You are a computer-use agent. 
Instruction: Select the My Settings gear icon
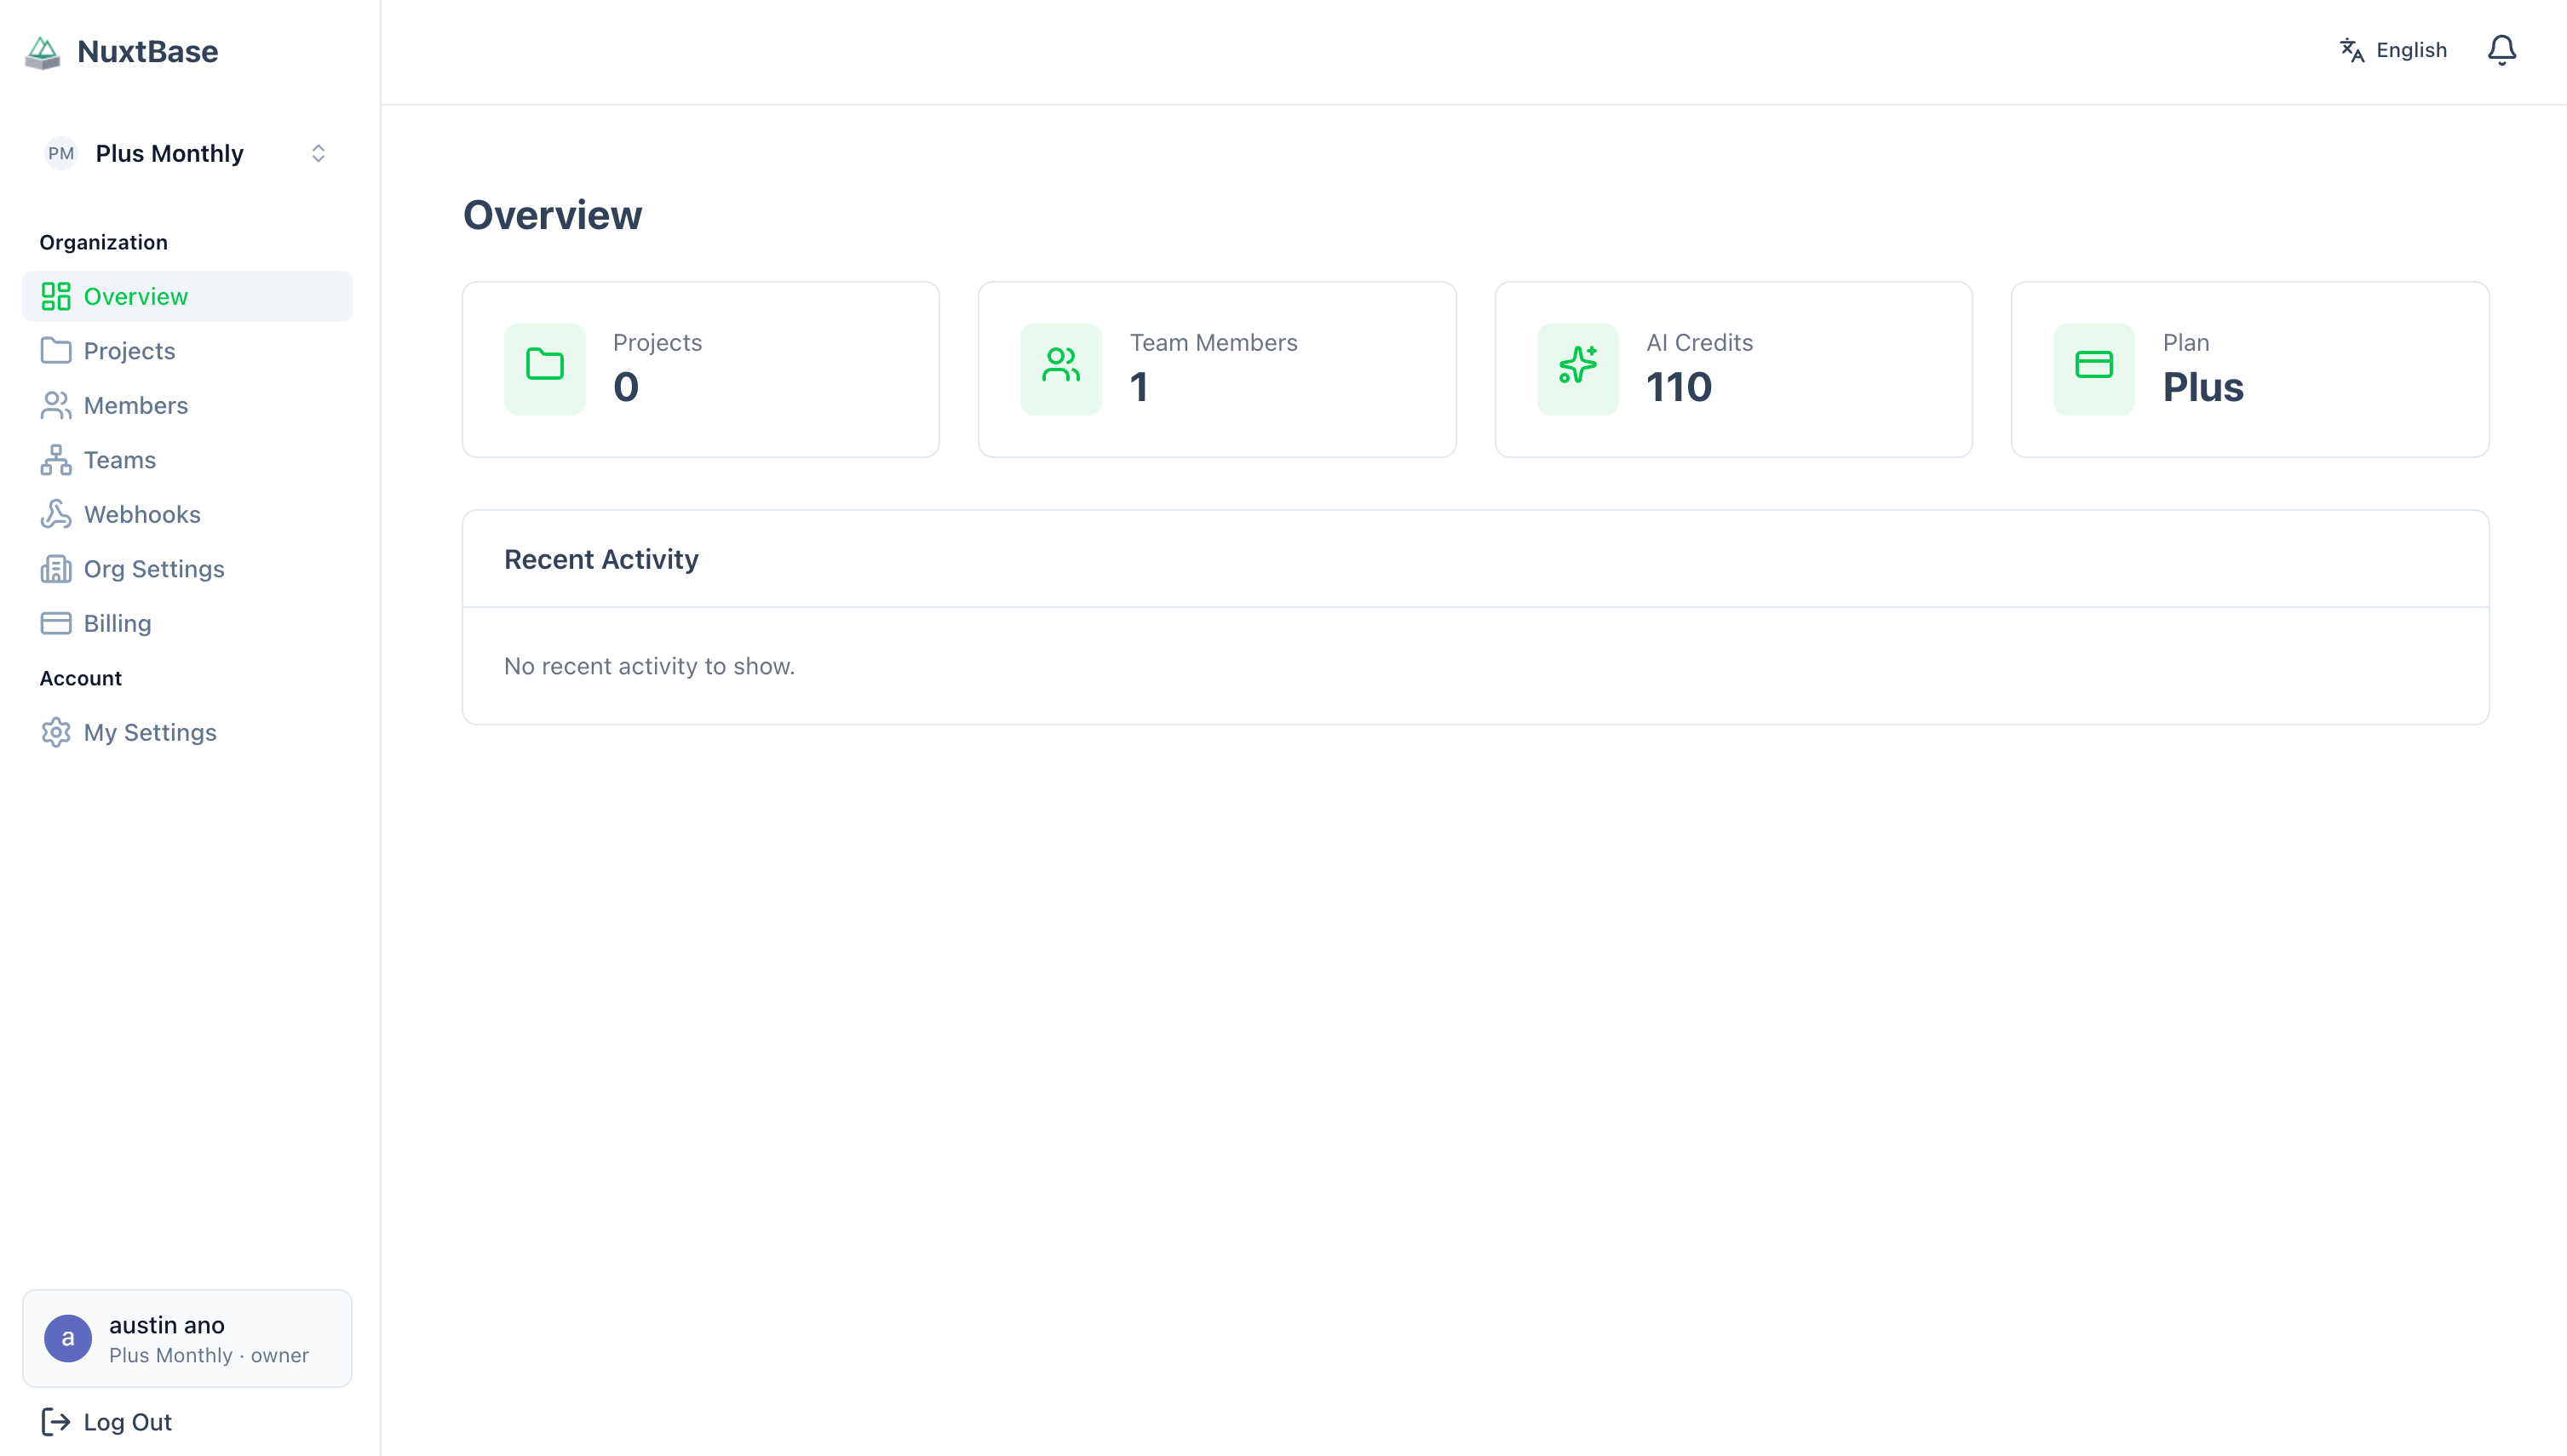pyautogui.click(x=56, y=732)
